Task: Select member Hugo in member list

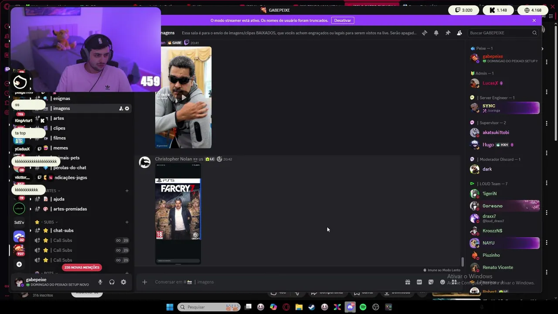Action: pos(504,145)
